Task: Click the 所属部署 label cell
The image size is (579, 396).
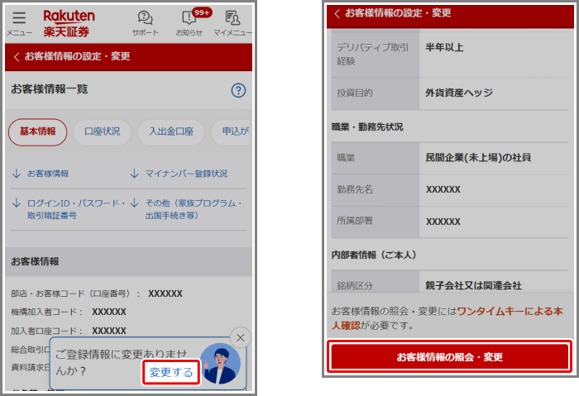Action: point(376,222)
